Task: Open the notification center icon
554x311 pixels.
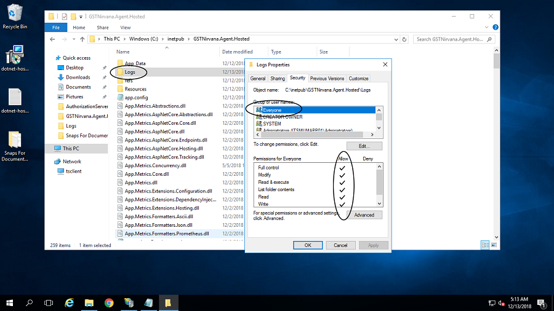Action: (x=541, y=303)
